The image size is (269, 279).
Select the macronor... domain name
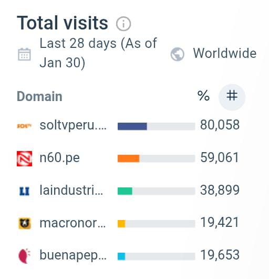click(73, 223)
